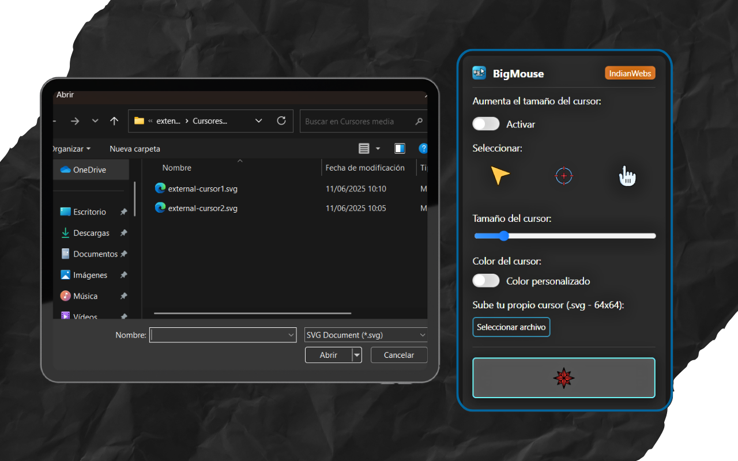Click the Nombre filename input field
Viewport: 738px width, 461px height.
pos(223,335)
